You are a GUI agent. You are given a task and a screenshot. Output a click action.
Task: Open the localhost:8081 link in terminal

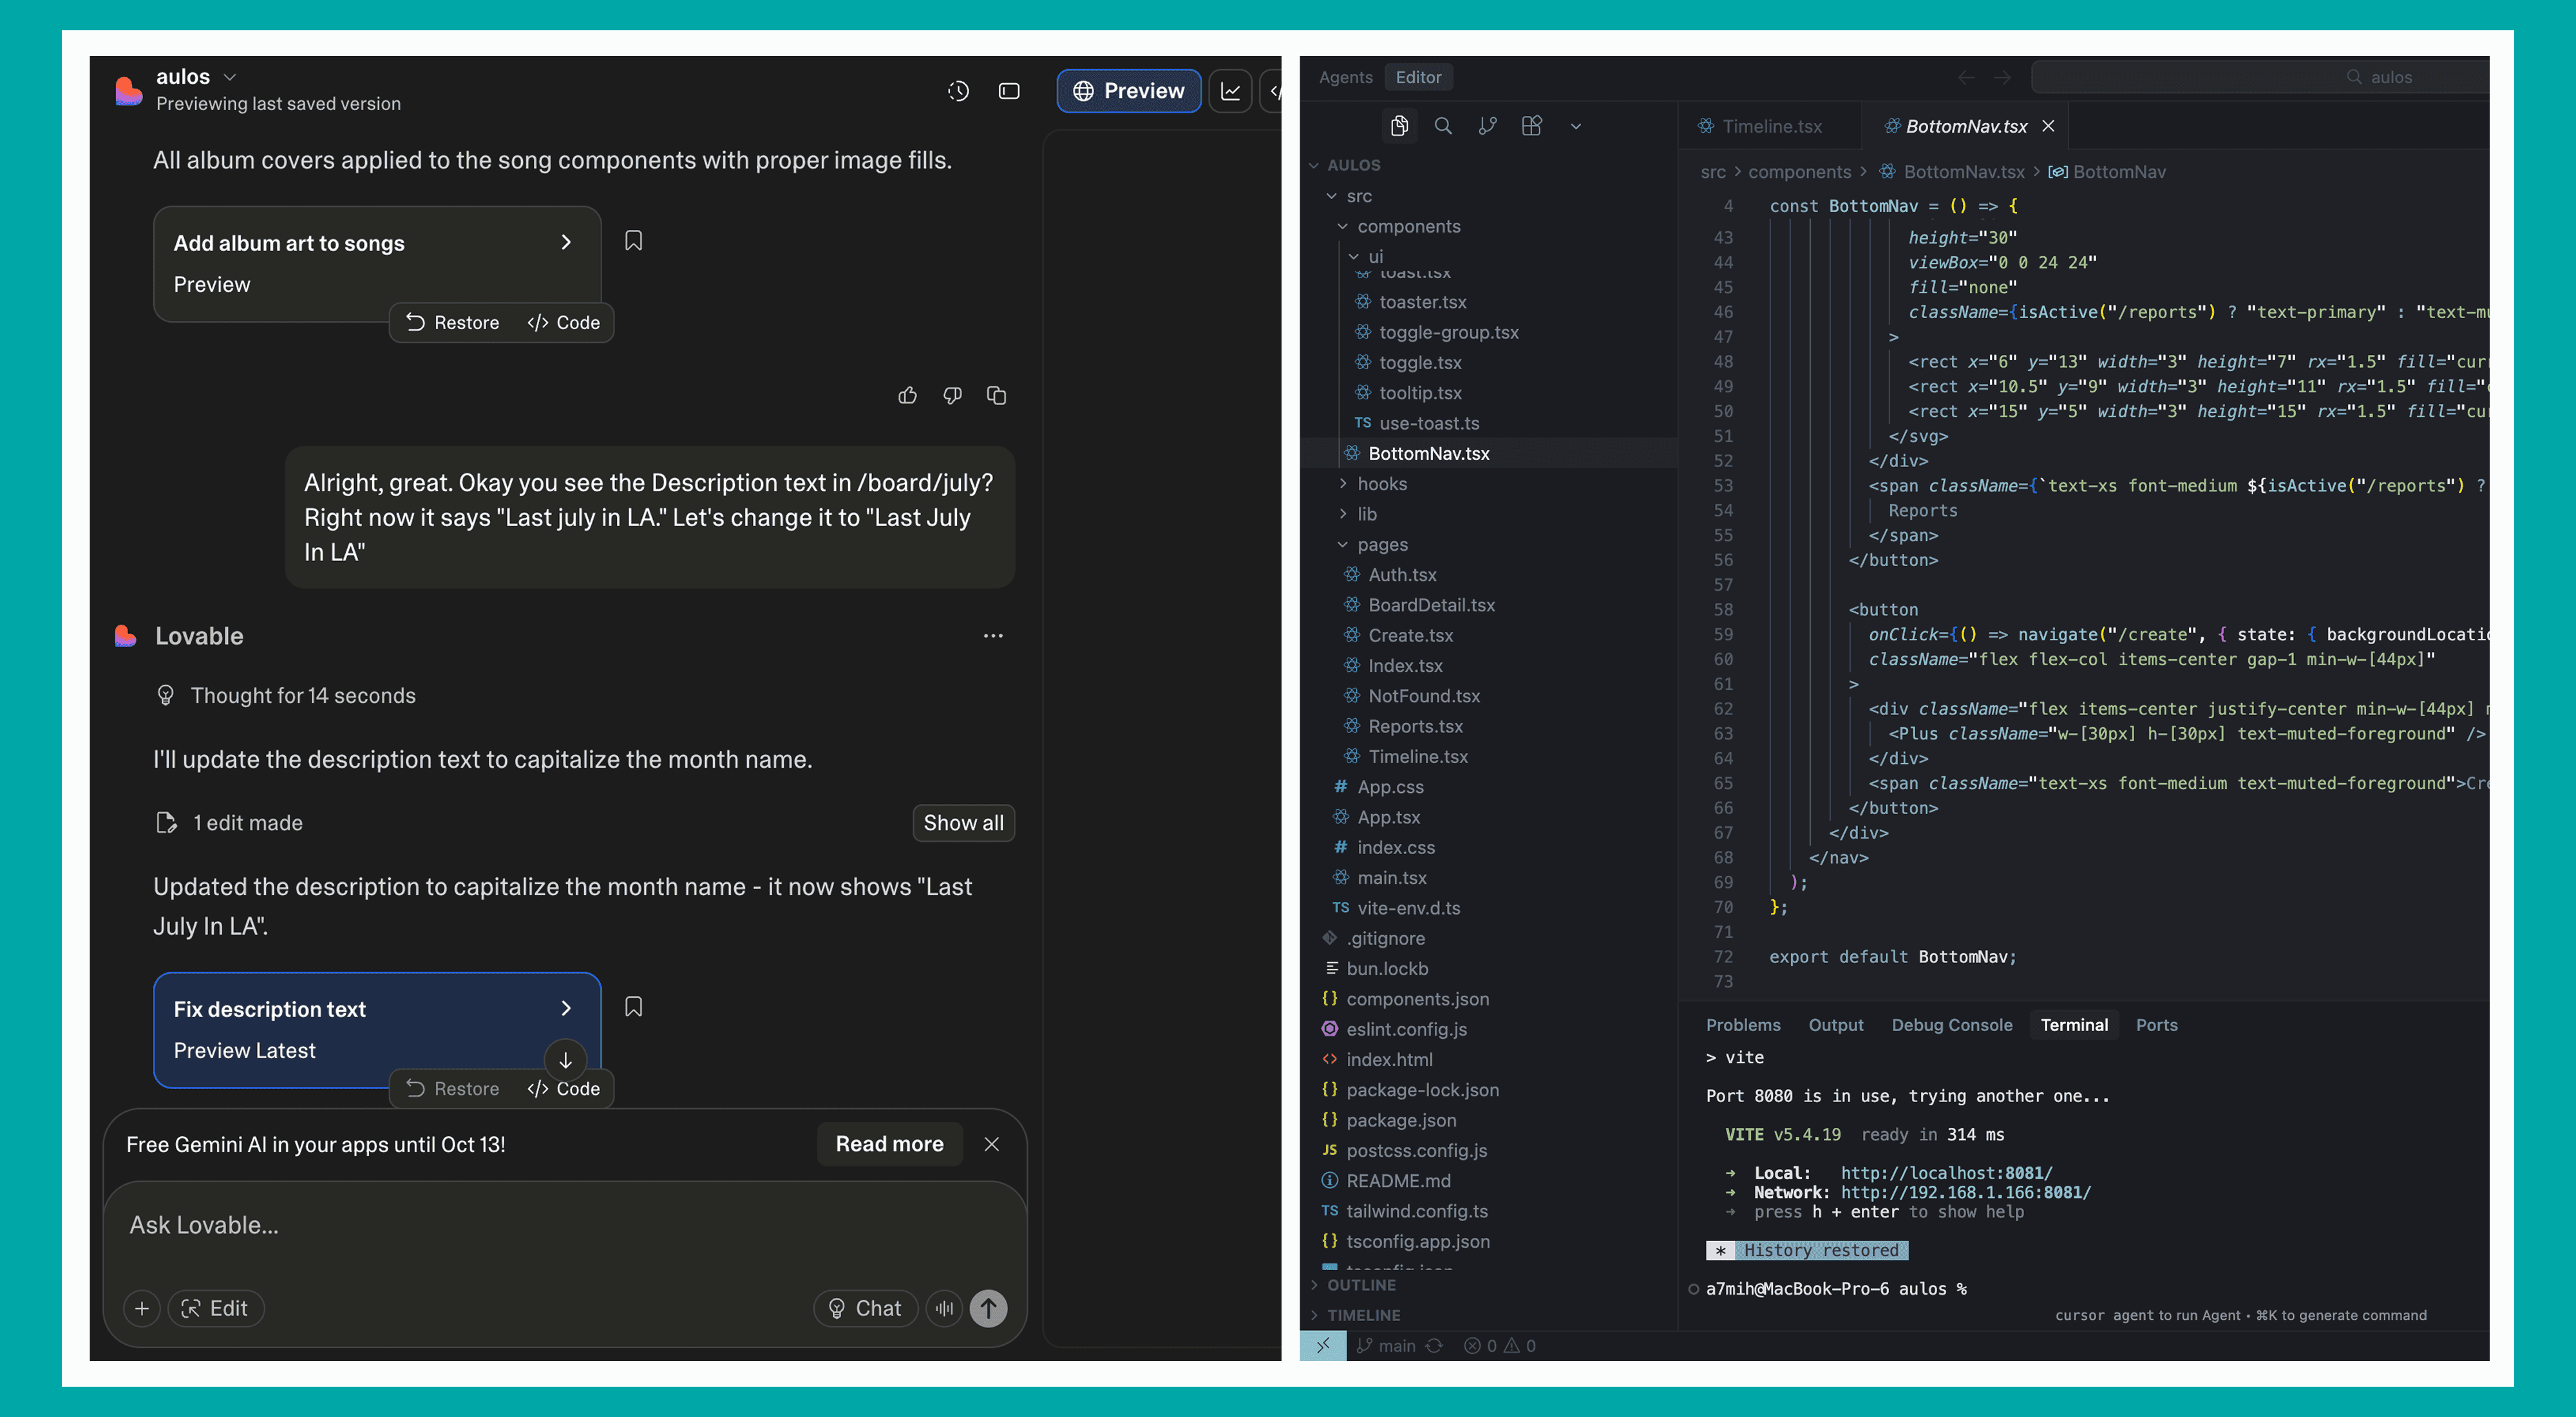click(1946, 1173)
